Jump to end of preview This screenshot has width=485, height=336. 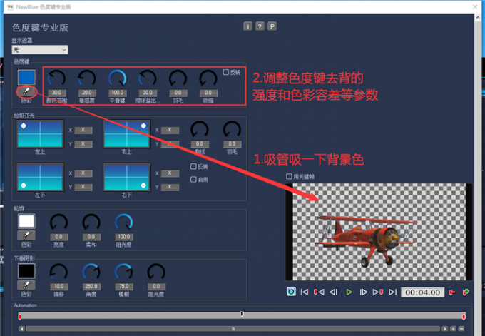click(x=392, y=292)
